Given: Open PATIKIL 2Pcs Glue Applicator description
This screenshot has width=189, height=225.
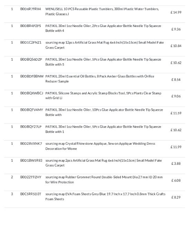Looking at the screenshot, I should [103, 28].
